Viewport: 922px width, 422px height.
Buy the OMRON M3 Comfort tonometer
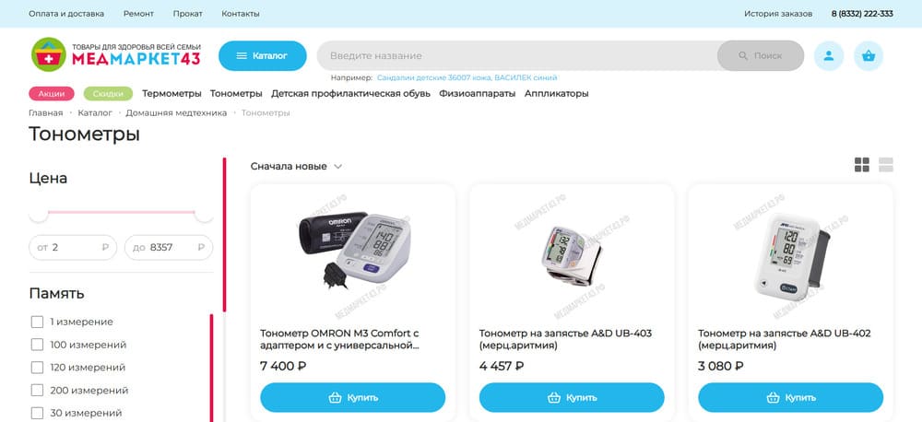pos(353,397)
